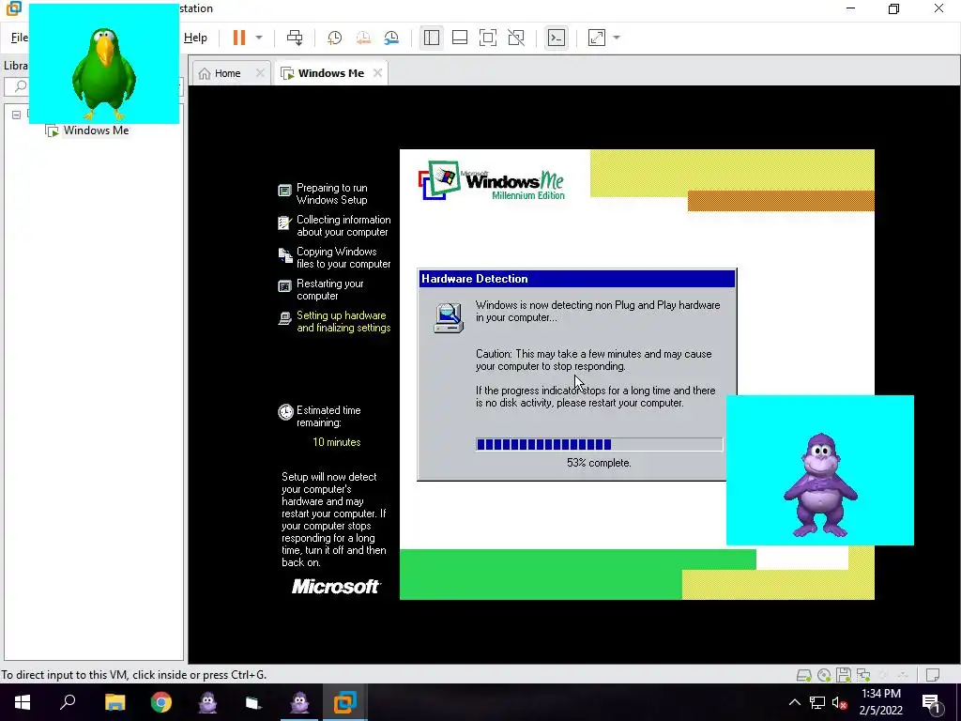The image size is (961, 721).
Task: Pause the virtual machine with the orange pause button
Action: click(x=239, y=38)
